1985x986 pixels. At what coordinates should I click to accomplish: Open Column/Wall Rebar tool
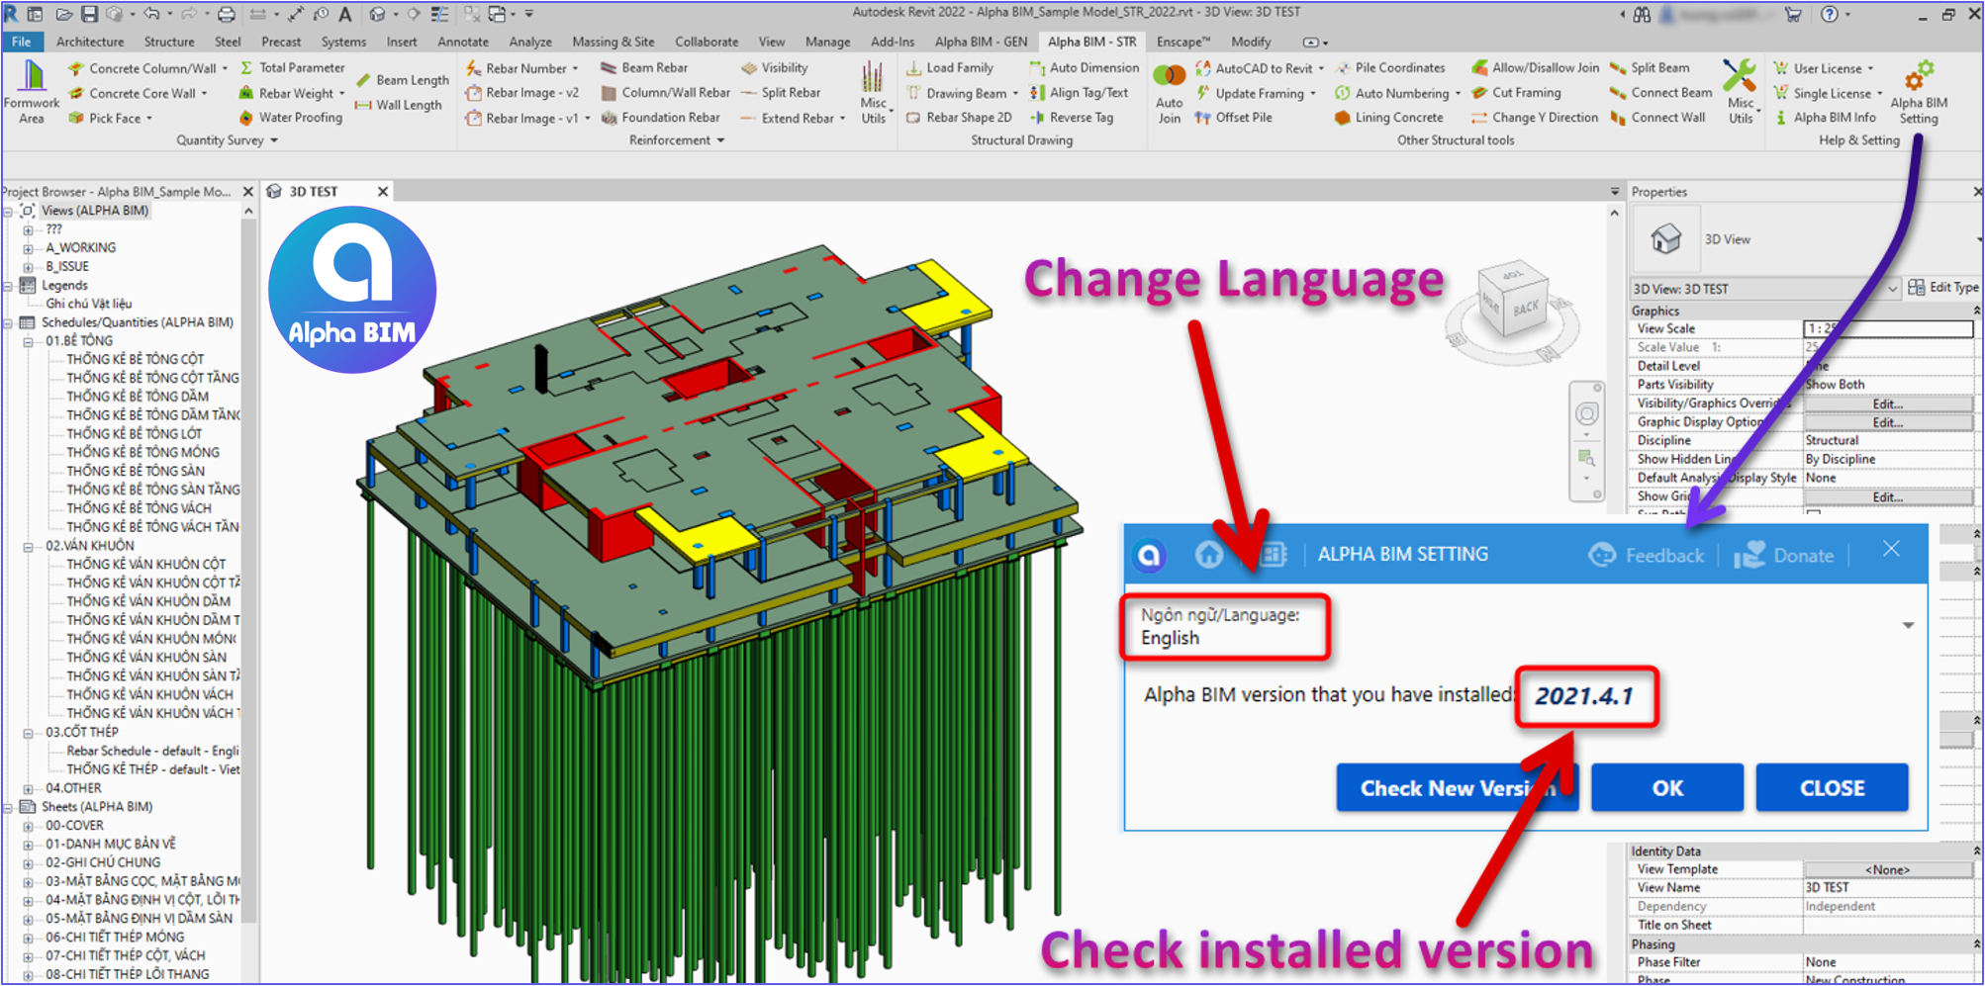click(x=665, y=93)
